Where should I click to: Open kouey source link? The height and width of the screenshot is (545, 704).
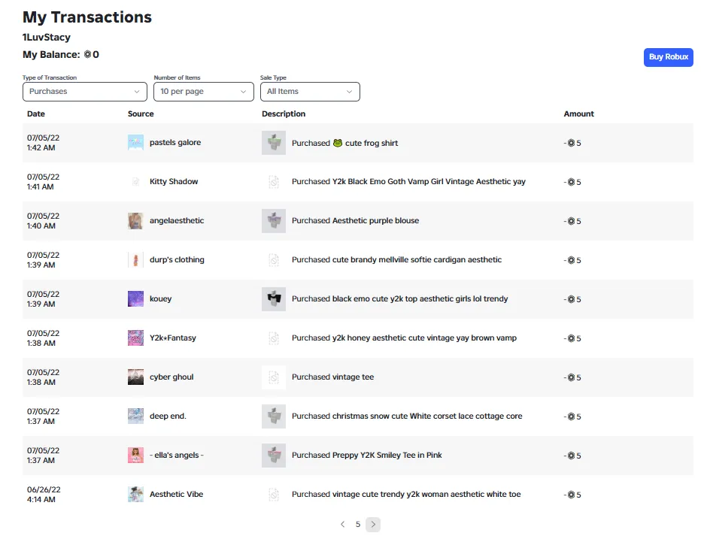tap(161, 298)
